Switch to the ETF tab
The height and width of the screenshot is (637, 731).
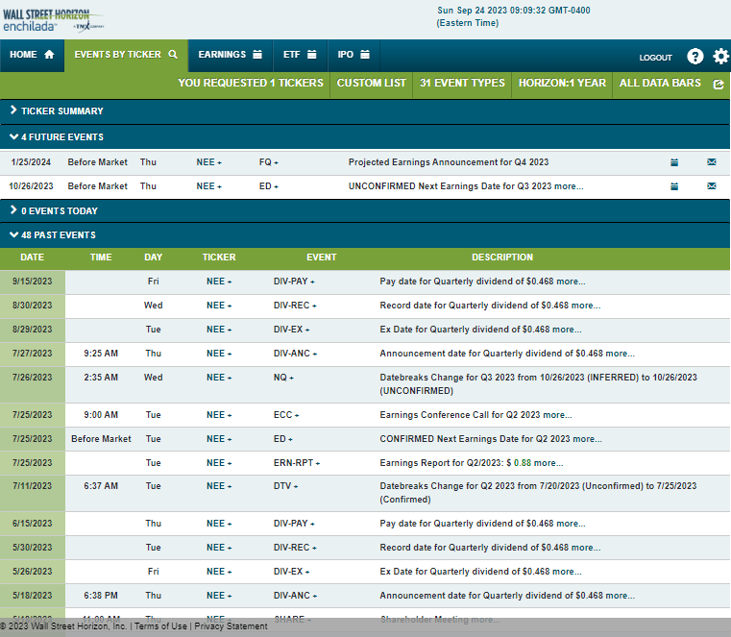299,55
